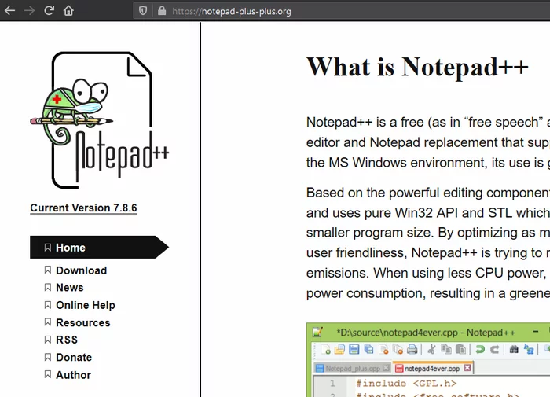Viewport: 550px width, 397px height.
Task: Click the bookmark icon beside Download
Action: pos(48,270)
